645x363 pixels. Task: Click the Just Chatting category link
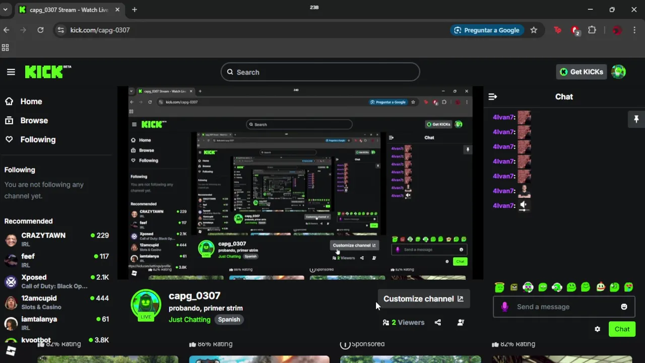(189, 320)
